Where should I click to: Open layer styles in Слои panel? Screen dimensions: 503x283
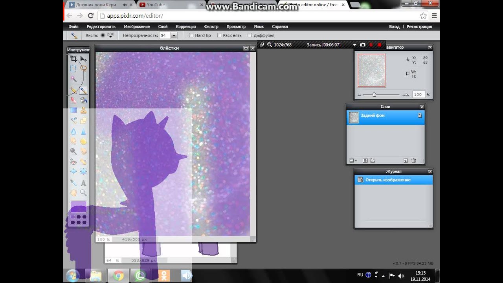click(x=373, y=160)
